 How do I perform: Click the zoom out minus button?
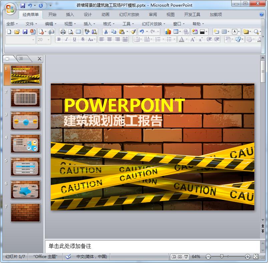click(x=208, y=257)
